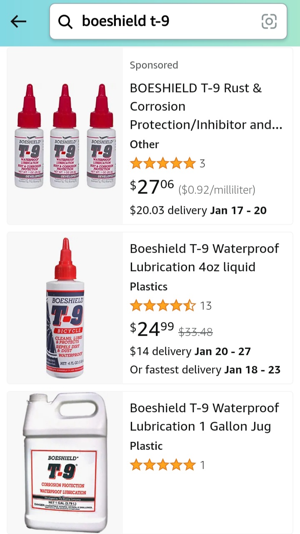Viewport: 300px width, 534px height.
Task: Tap the 13 reviews count
Action: click(x=206, y=306)
